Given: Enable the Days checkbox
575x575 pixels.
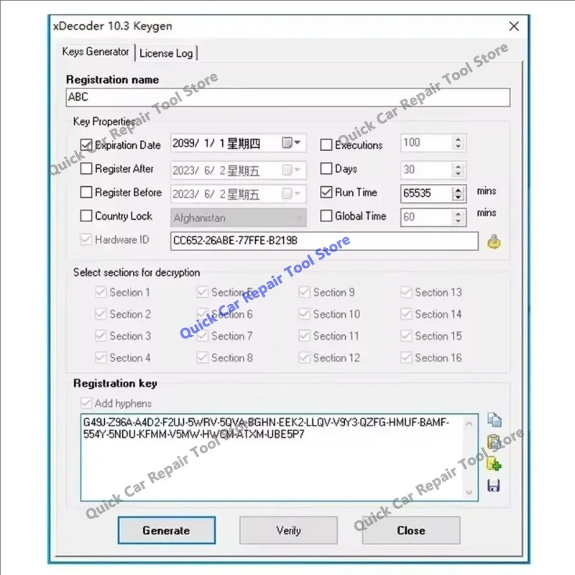Looking at the screenshot, I should (326, 169).
